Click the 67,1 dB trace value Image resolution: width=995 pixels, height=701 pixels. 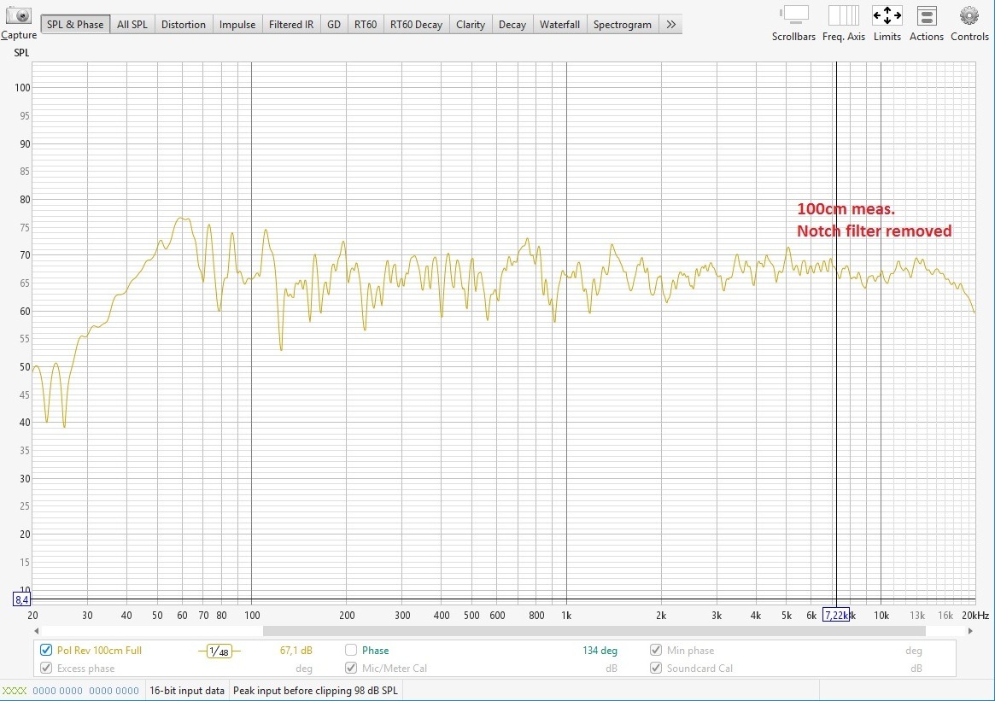click(296, 651)
